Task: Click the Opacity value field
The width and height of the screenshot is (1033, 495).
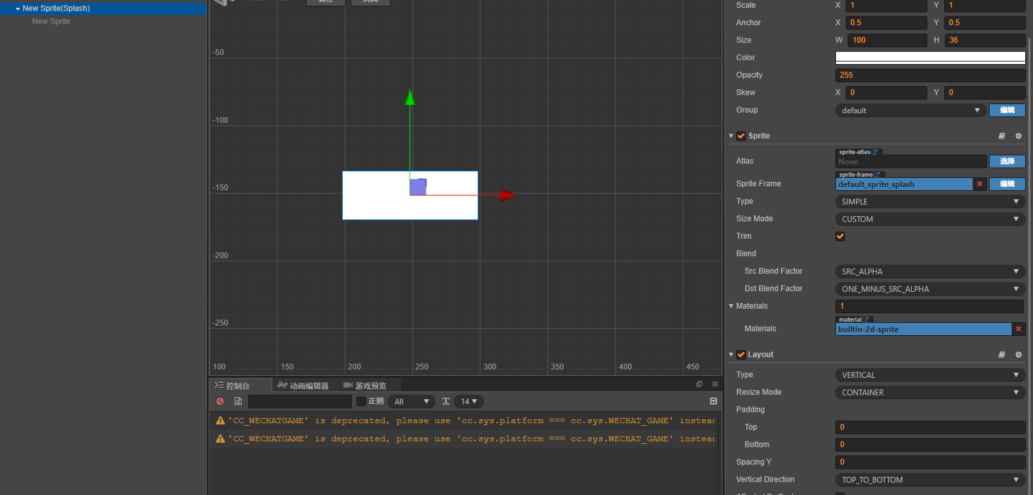Action: click(x=930, y=75)
